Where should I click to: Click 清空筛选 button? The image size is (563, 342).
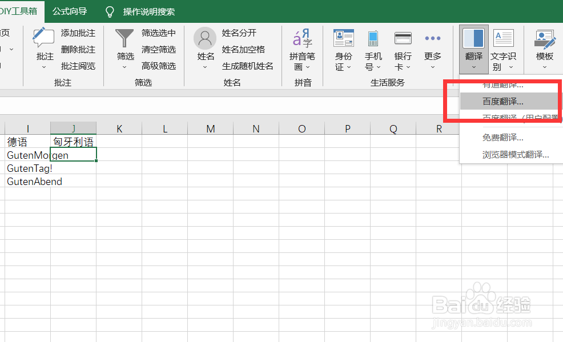click(x=158, y=50)
